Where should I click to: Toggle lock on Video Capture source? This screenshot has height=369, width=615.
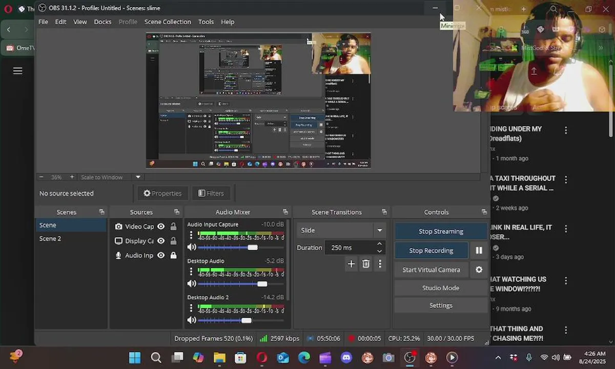[173, 227]
